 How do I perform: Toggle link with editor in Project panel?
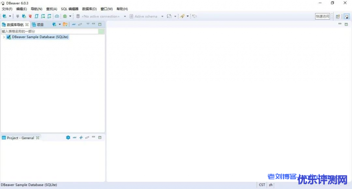point(87,138)
